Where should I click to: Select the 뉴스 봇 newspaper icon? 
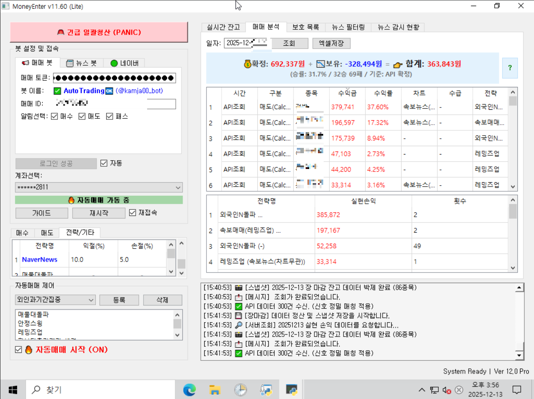tap(70, 63)
